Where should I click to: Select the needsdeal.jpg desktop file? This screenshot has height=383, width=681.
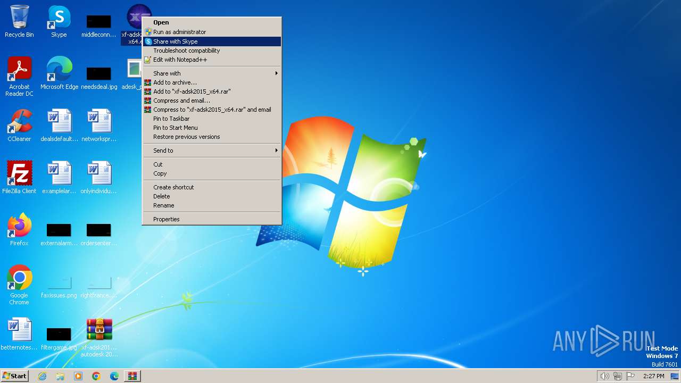pyautogui.click(x=99, y=77)
